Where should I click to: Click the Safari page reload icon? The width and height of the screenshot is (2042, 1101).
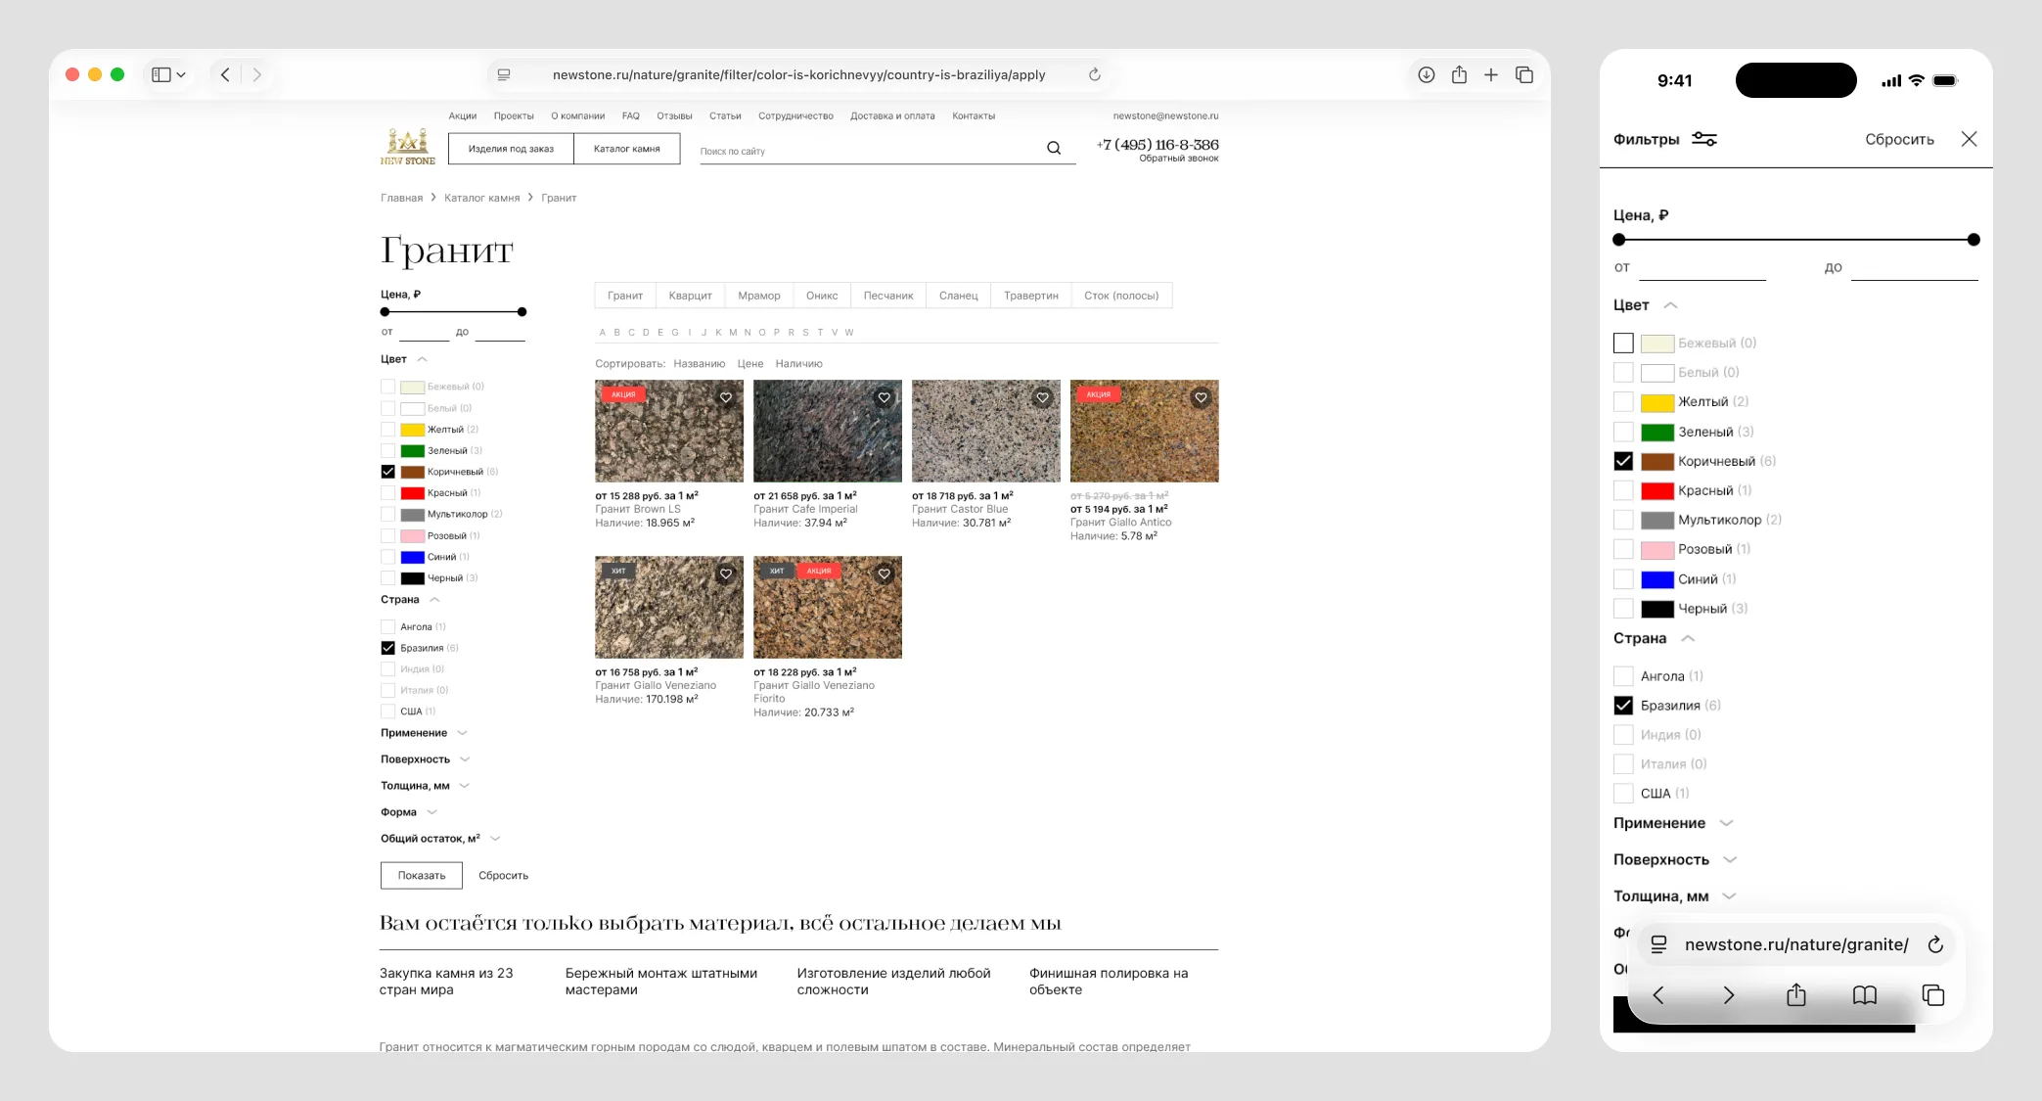coord(1094,74)
